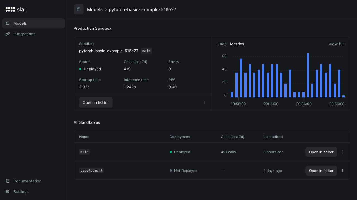The width and height of the screenshot is (357, 200).
Task: Click the main sandbox name in table
Action: (84, 152)
